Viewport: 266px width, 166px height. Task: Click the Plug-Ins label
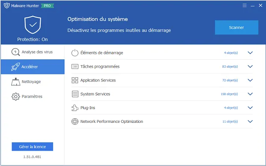point(88,108)
